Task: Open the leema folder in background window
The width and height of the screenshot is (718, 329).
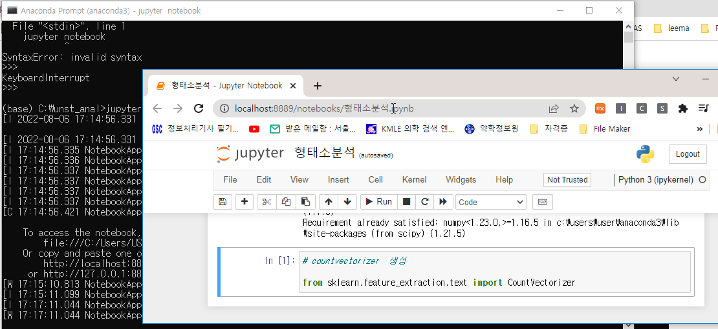Action: 672,28
